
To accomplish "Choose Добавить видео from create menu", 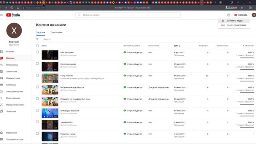I will [234, 21].
